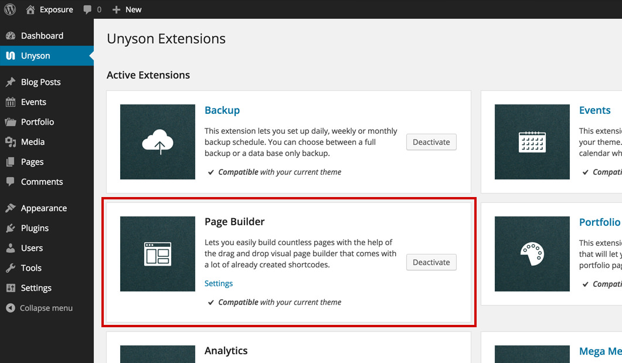Screen dimensions: 622x363
Task: Click the Portfolio palette extension thumbnail
Action: [x=532, y=254]
